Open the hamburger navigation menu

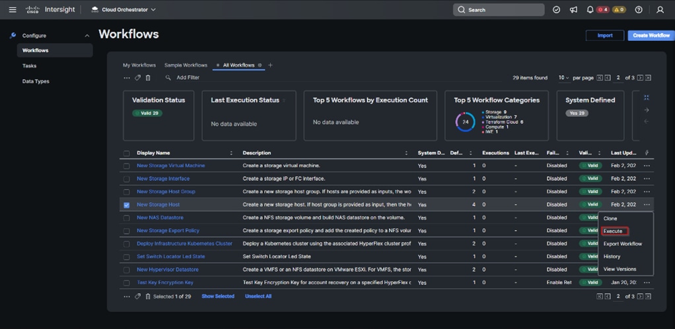13,10
